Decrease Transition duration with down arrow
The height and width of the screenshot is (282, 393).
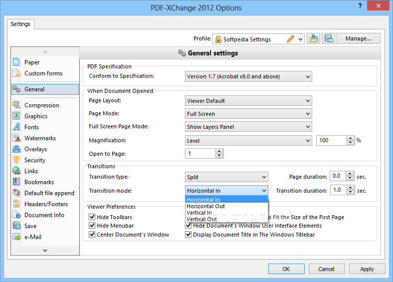pyautogui.click(x=350, y=193)
